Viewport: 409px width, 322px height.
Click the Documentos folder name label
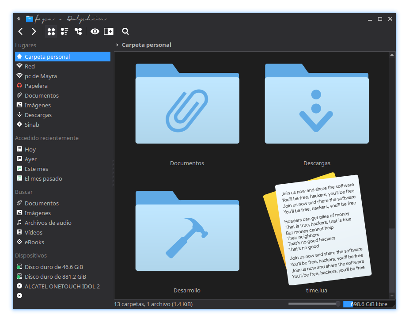(187, 163)
